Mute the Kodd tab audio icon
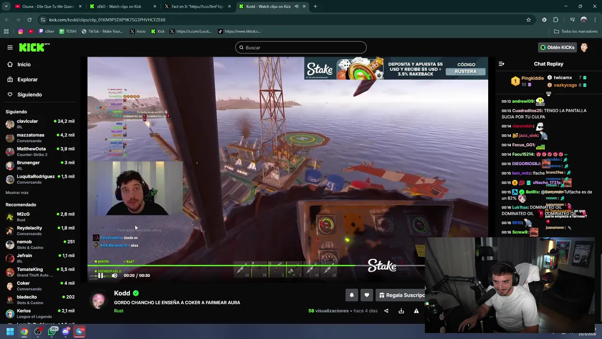Viewport: 602px width, 339px height. point(296,7)
